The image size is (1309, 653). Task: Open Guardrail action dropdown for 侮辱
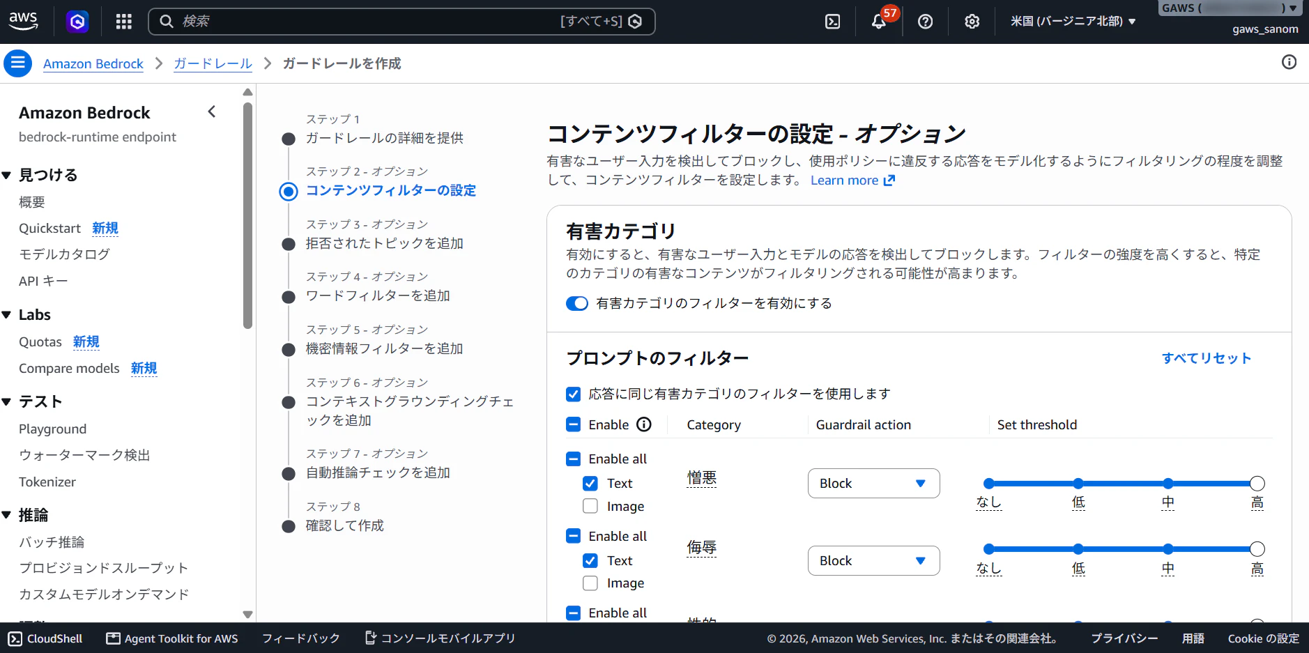pyautogui.click(x=873, y=560)
